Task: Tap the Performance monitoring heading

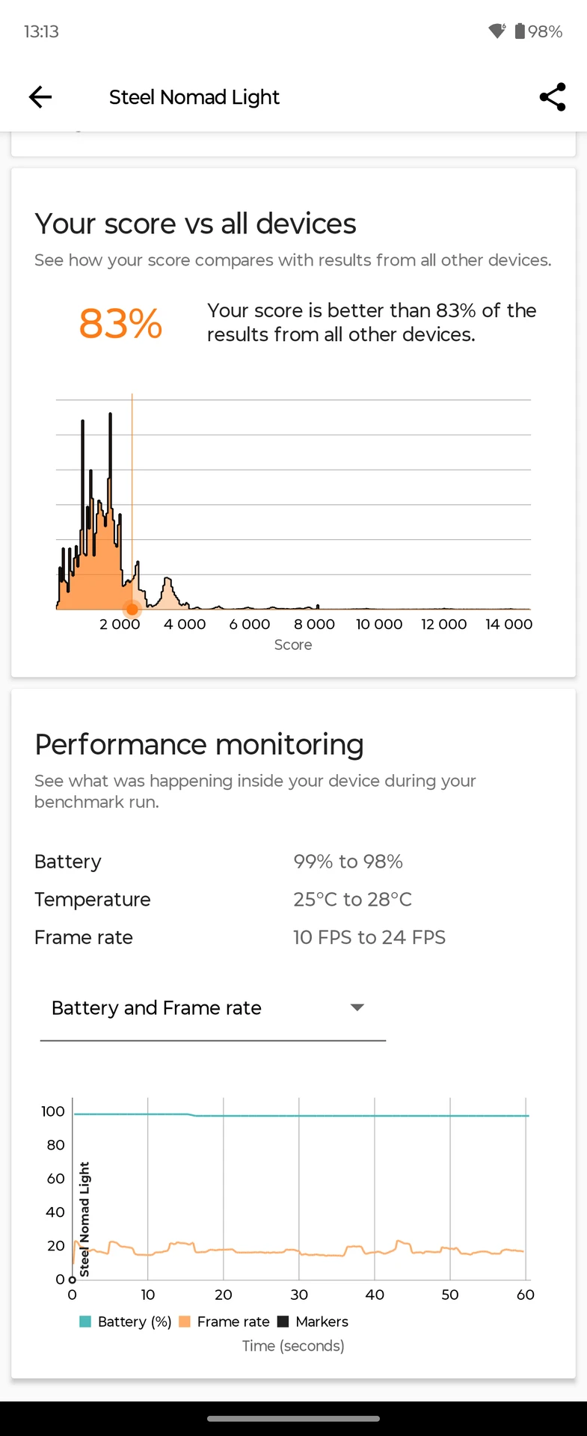Action: click(x=200, y=744)
